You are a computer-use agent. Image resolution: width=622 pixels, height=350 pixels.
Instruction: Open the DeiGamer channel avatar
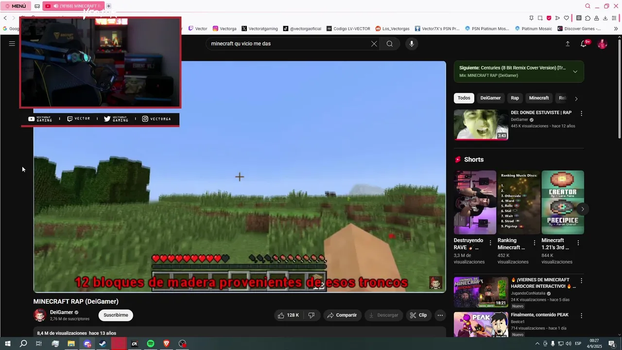tap(40, 315)
